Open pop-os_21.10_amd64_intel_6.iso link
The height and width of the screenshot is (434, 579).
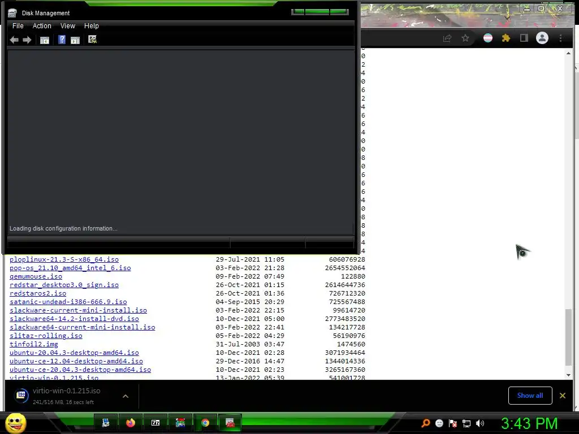coord(70,268)
